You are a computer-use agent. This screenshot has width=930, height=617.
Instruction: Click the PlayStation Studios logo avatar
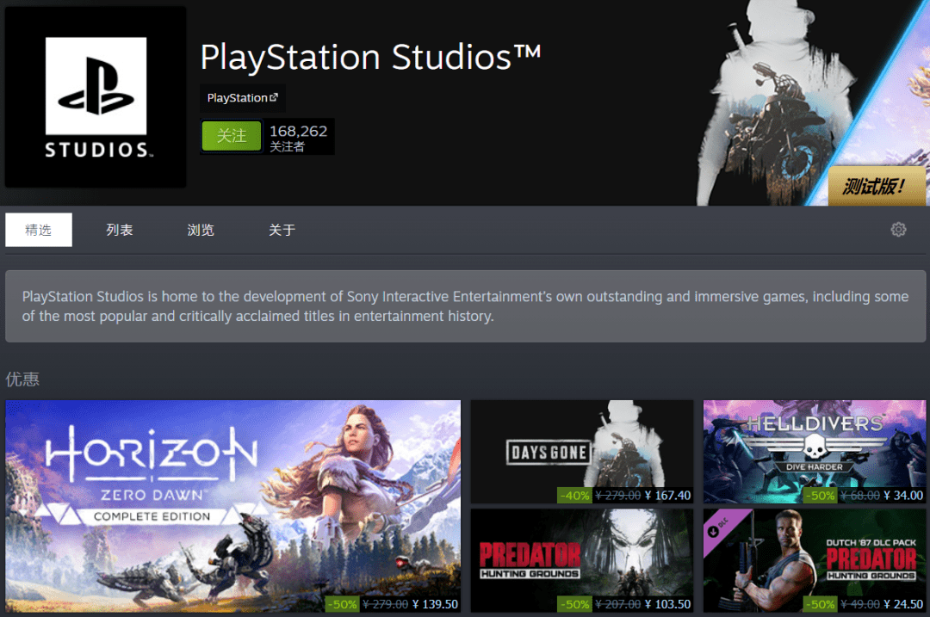click(96, 97)
